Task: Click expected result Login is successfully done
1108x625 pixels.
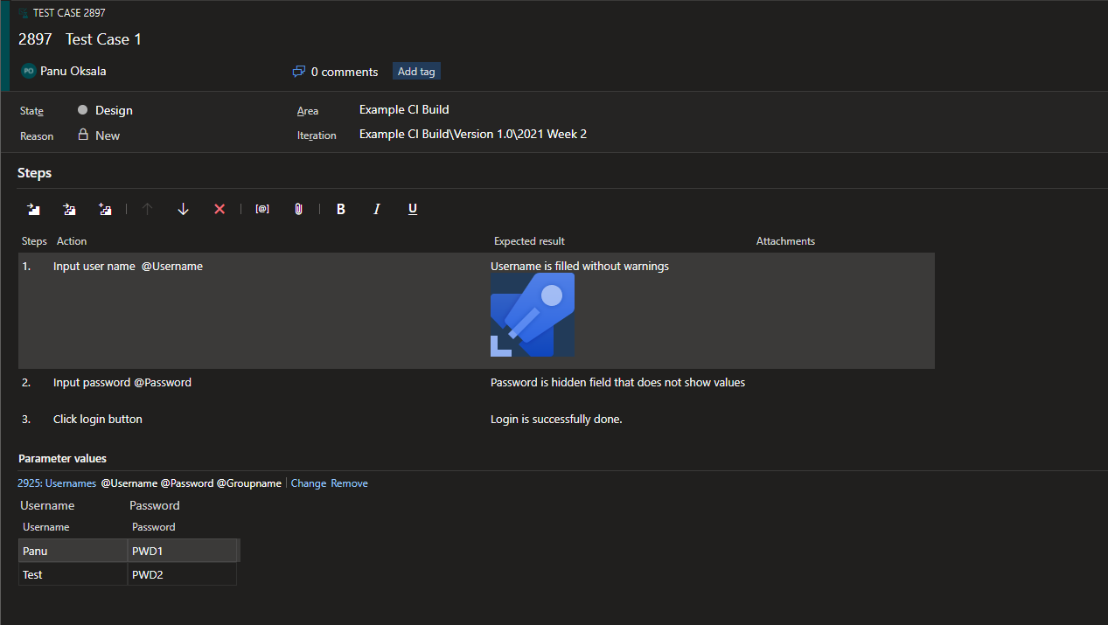Action: 556,420
